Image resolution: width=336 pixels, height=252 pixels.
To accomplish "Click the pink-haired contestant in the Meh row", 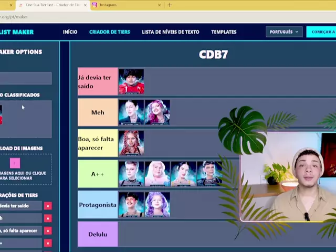I will click(x=157, y=112).
